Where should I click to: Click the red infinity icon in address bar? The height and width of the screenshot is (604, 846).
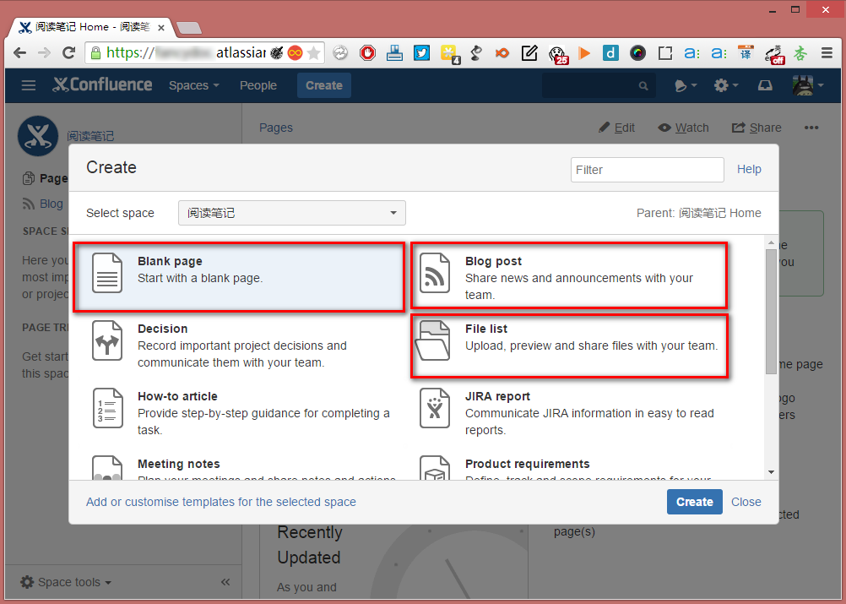(x=296, y=53)
